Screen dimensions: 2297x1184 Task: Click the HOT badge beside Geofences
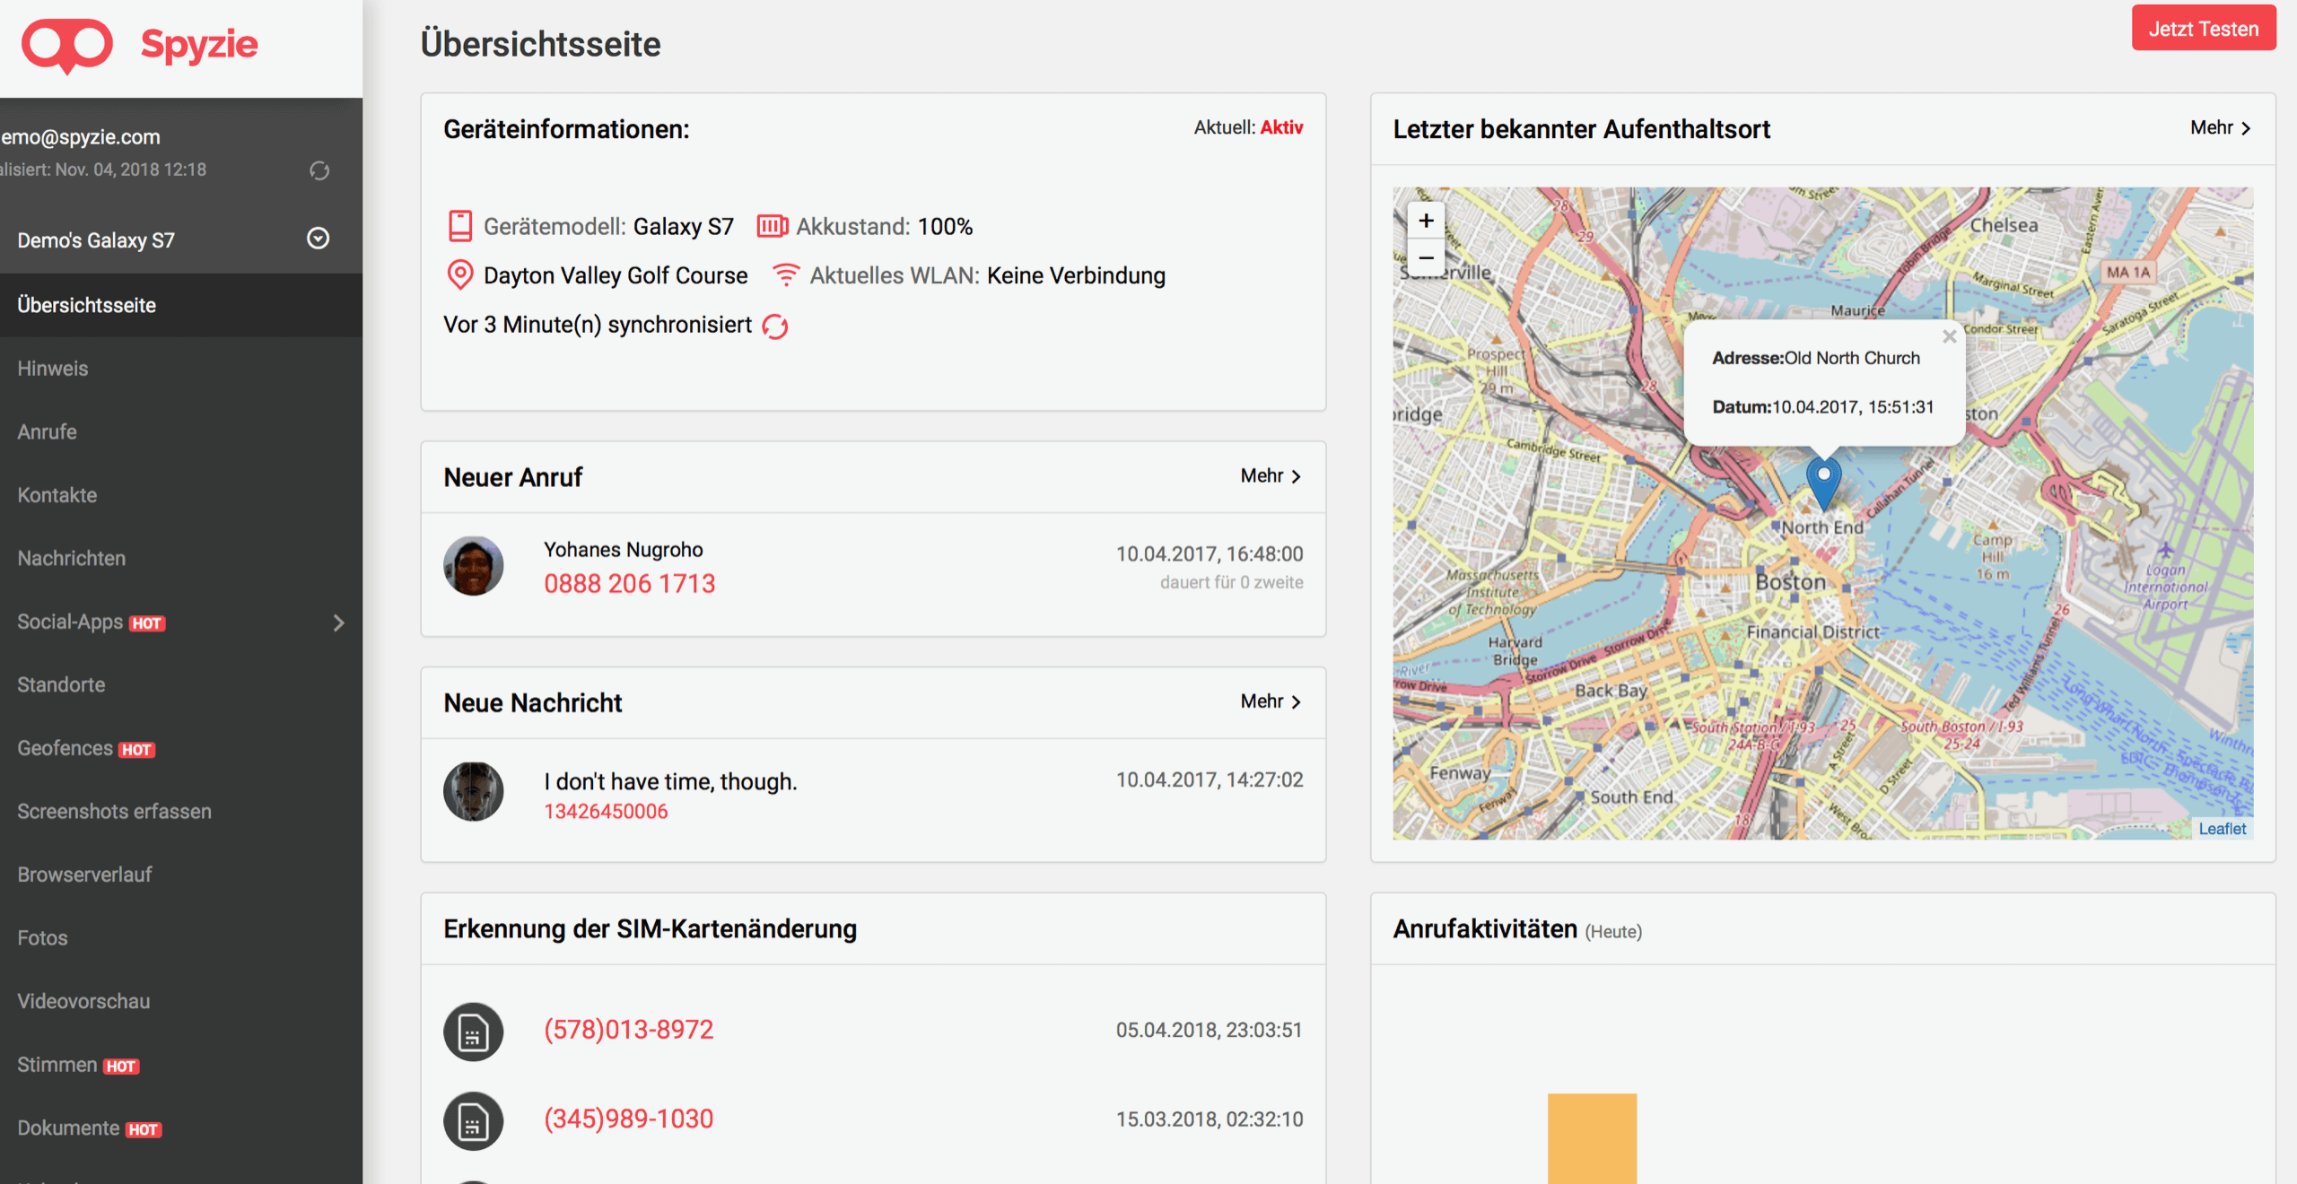tap(136, 750)
